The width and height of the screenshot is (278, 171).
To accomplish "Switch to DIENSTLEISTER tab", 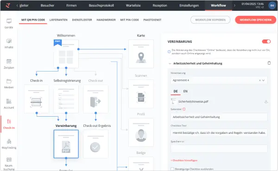I will tap(82, 20).
